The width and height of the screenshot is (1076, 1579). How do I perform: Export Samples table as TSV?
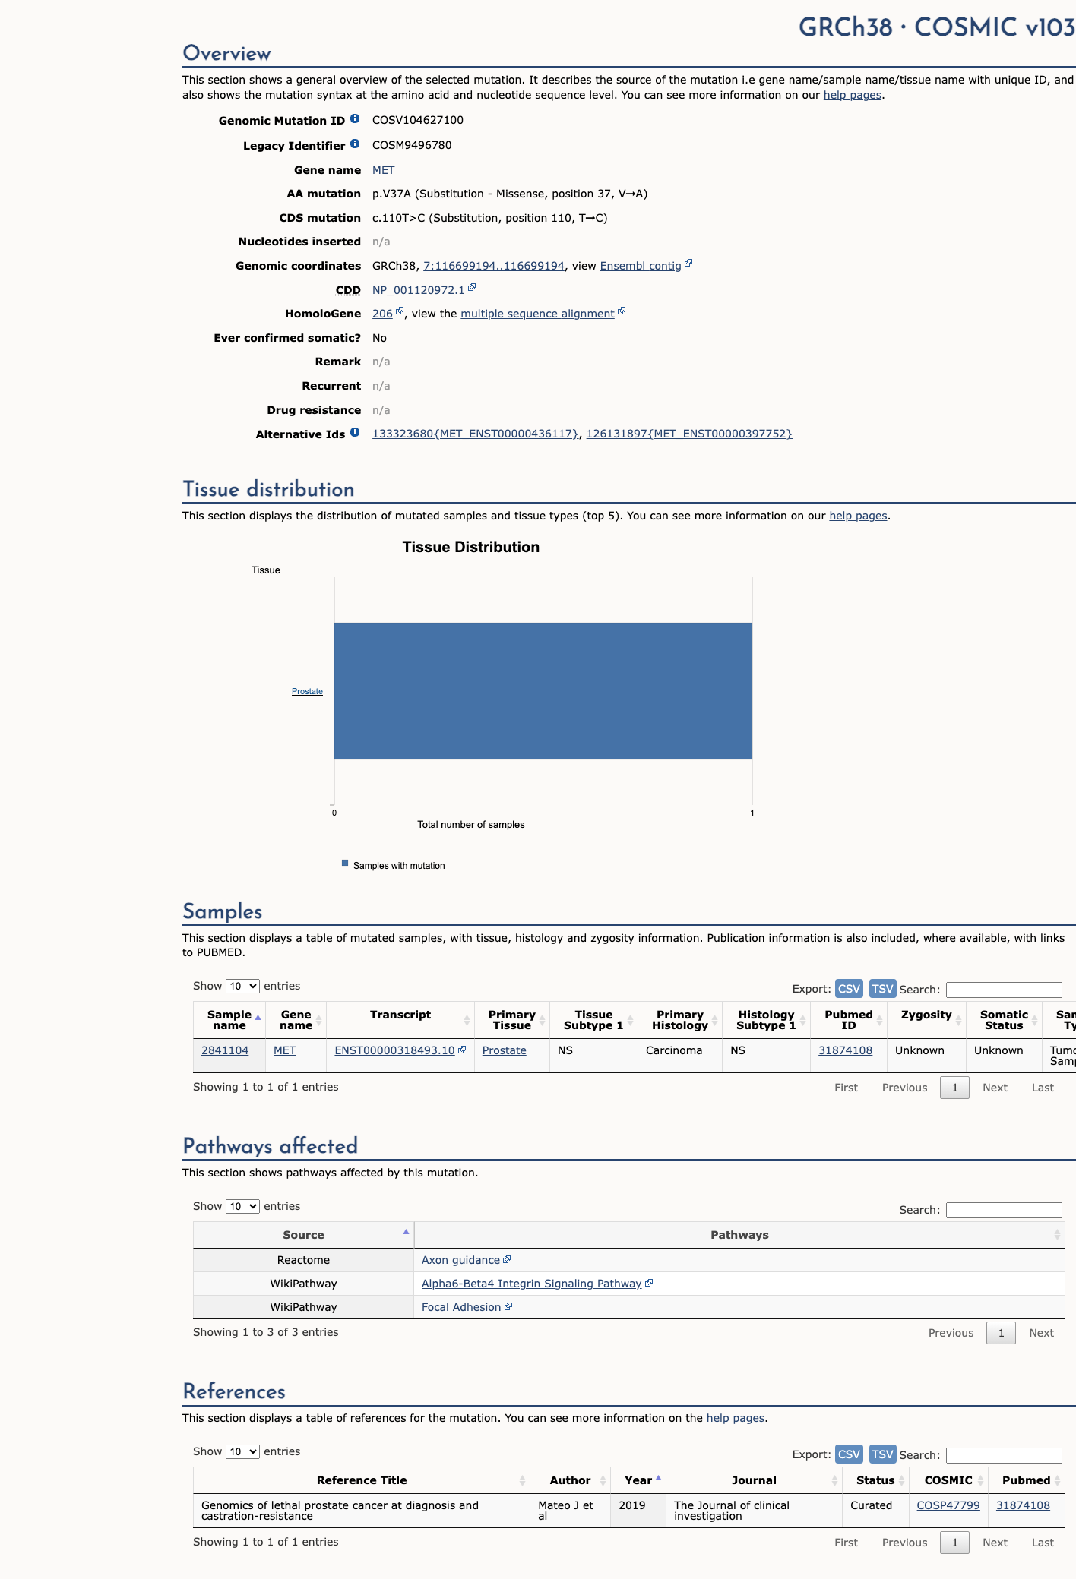882,988
